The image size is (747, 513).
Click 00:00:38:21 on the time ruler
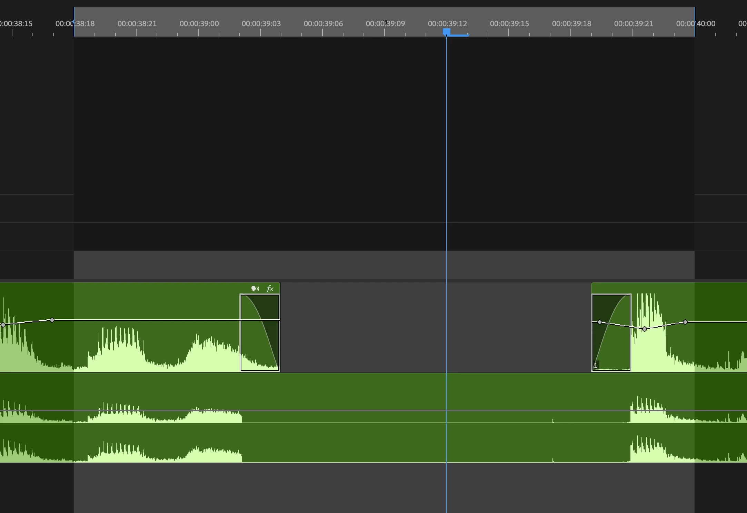point(136,32)
